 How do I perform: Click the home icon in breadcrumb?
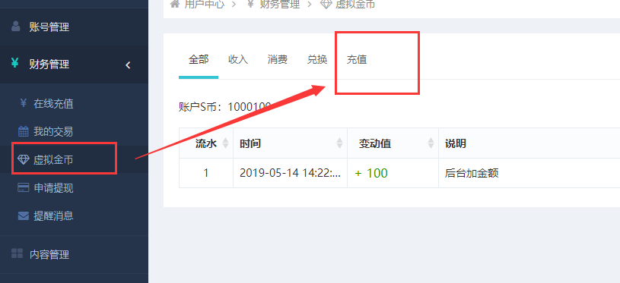(175, 4)
